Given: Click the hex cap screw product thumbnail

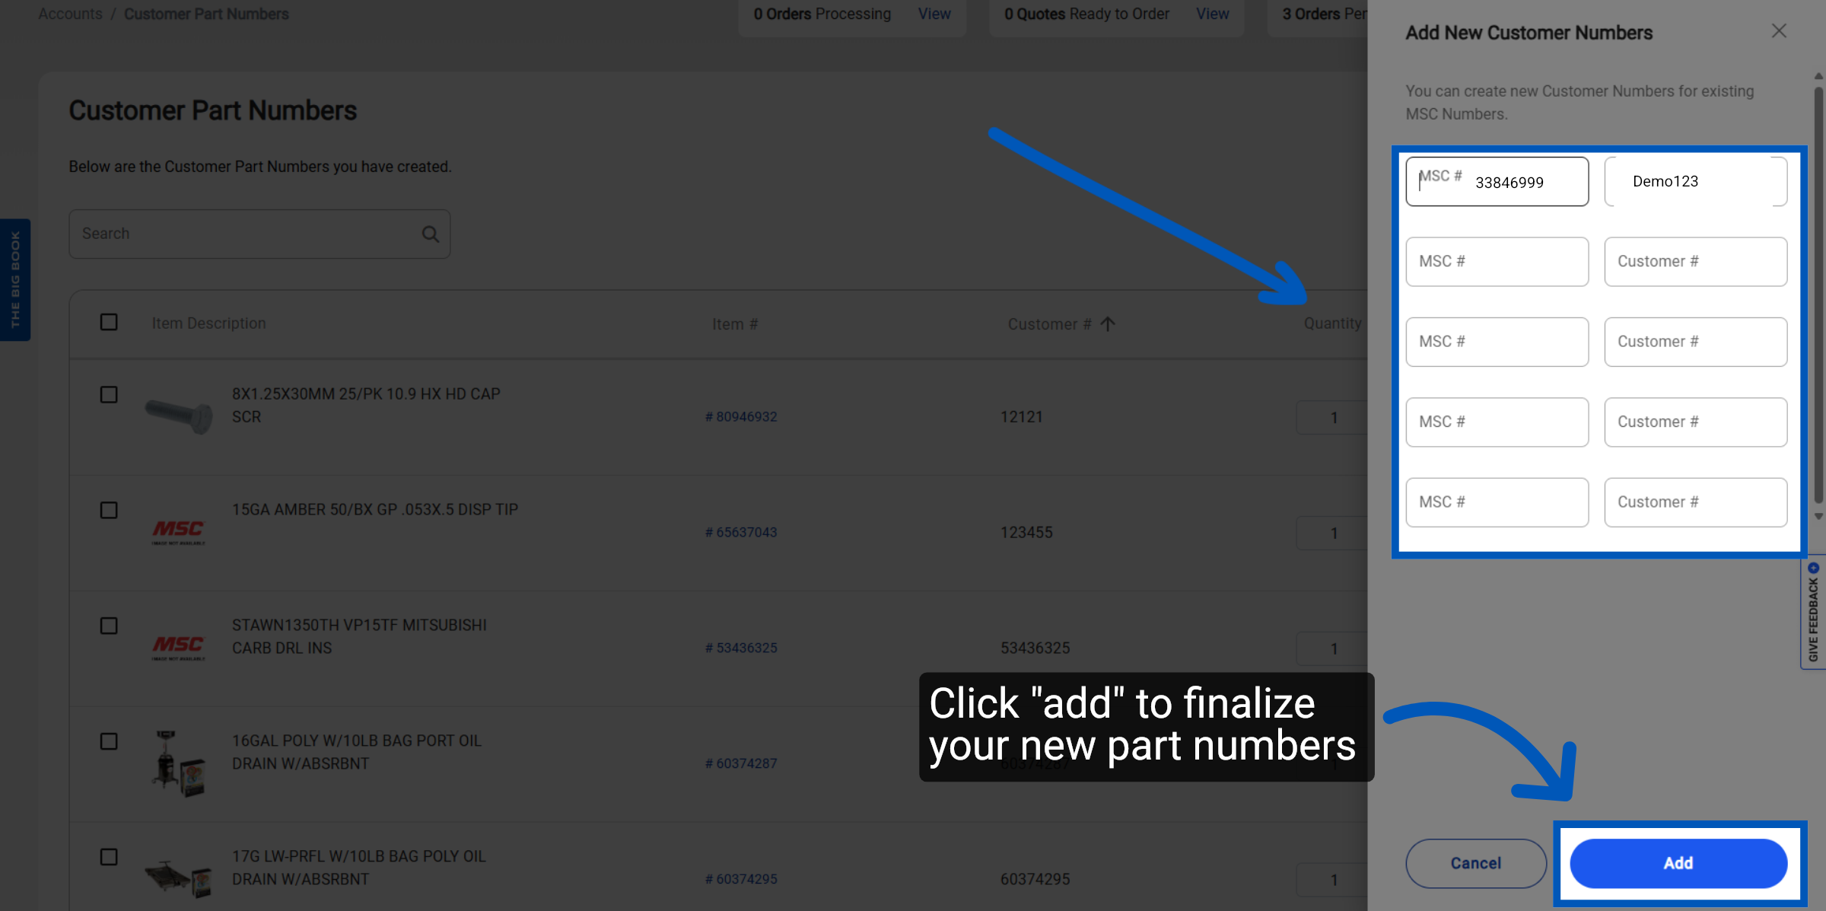Looking at the screenshot, I should pos(179,416).
